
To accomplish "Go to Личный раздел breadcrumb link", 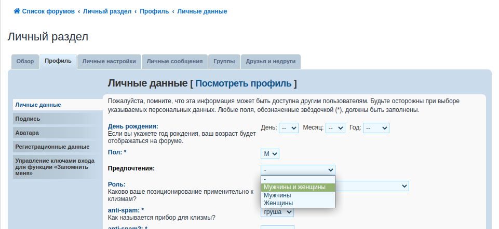I will tap(107, 11).
